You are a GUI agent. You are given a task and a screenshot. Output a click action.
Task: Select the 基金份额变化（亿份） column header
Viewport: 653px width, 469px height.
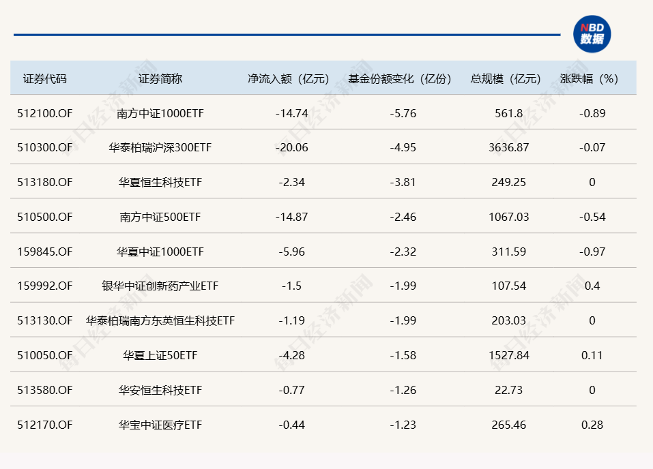pos(400,78)
